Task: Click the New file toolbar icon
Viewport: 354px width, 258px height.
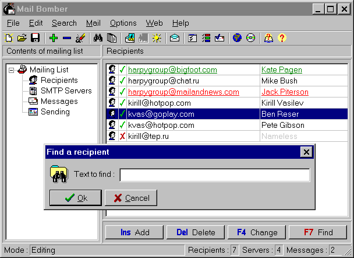Action: 9,38
